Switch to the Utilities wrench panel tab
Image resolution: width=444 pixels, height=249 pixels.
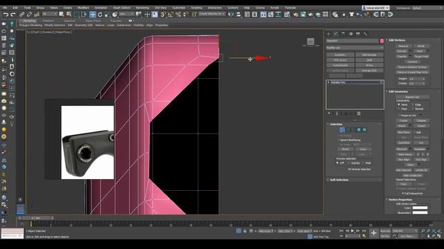tap(366, 34)
